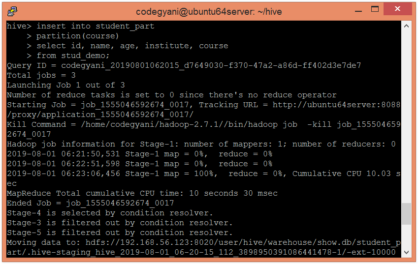Click the 'from stud_demo;' statement line
Image resolution: width=418 pixels, height=264 pixels.
[75, 56]
